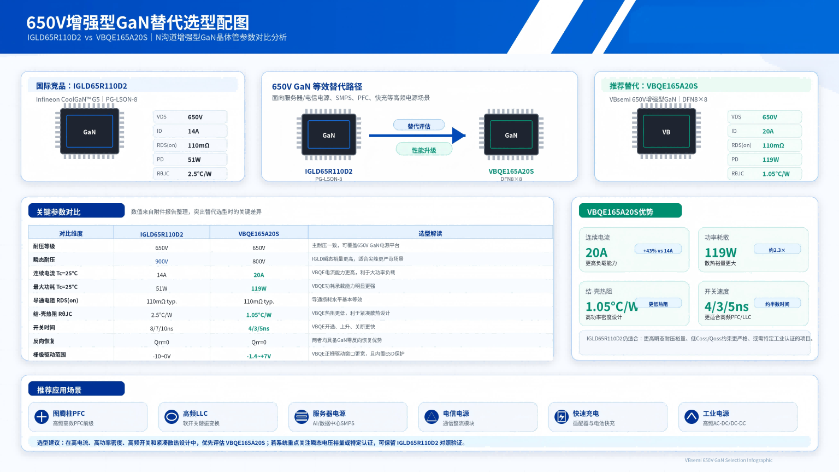The image size is (839, 472).
Task: Click the VBsemi 650V GaN Selection Infographic footer
Action: tap(729, 461)
